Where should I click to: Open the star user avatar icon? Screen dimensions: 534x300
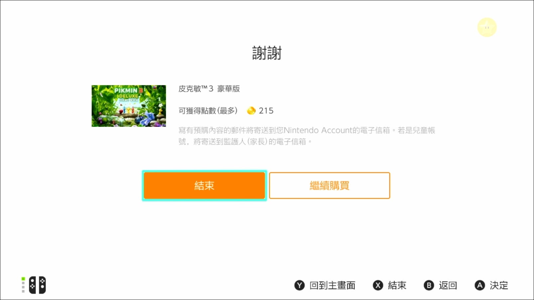pyautogui.click(x=487, y=27)
